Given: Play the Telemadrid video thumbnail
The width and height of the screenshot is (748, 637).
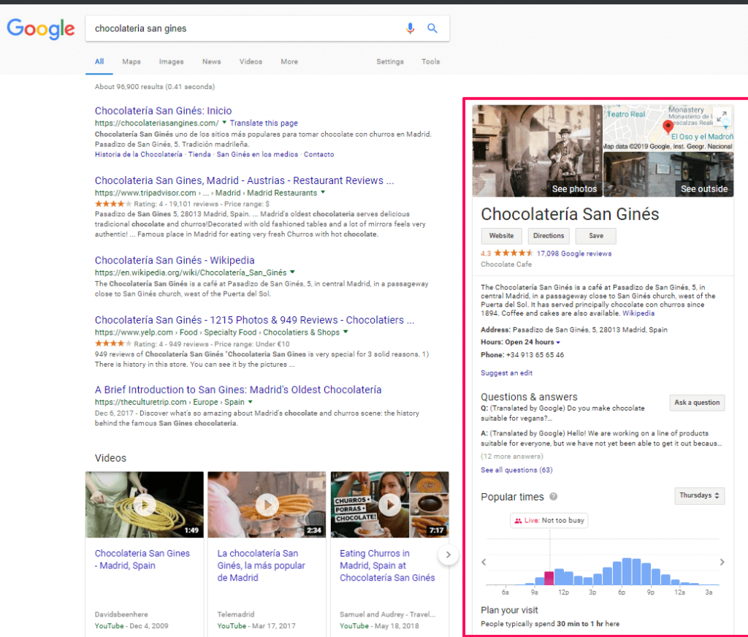Looking at the screenshot, I should tap(266, 504).
